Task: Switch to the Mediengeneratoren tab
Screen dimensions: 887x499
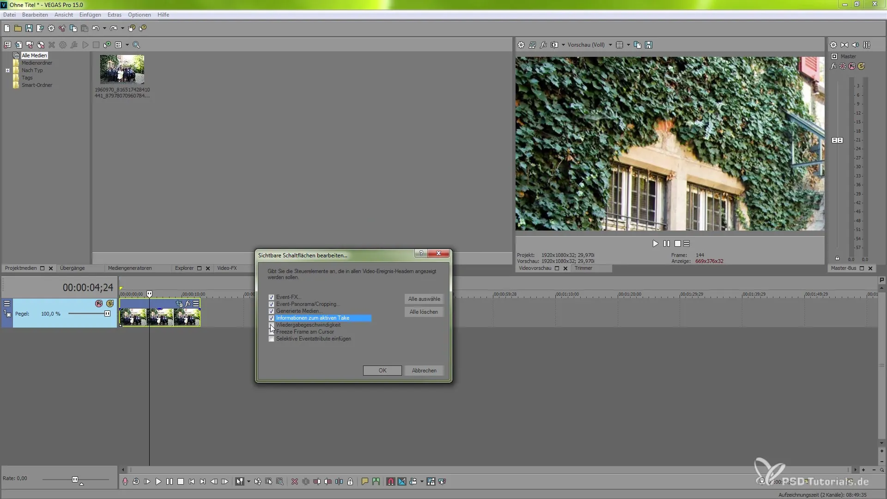Action: pyautogui.click(x=129, y=268)
